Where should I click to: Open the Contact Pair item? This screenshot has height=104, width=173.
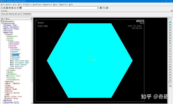point(14,76)
